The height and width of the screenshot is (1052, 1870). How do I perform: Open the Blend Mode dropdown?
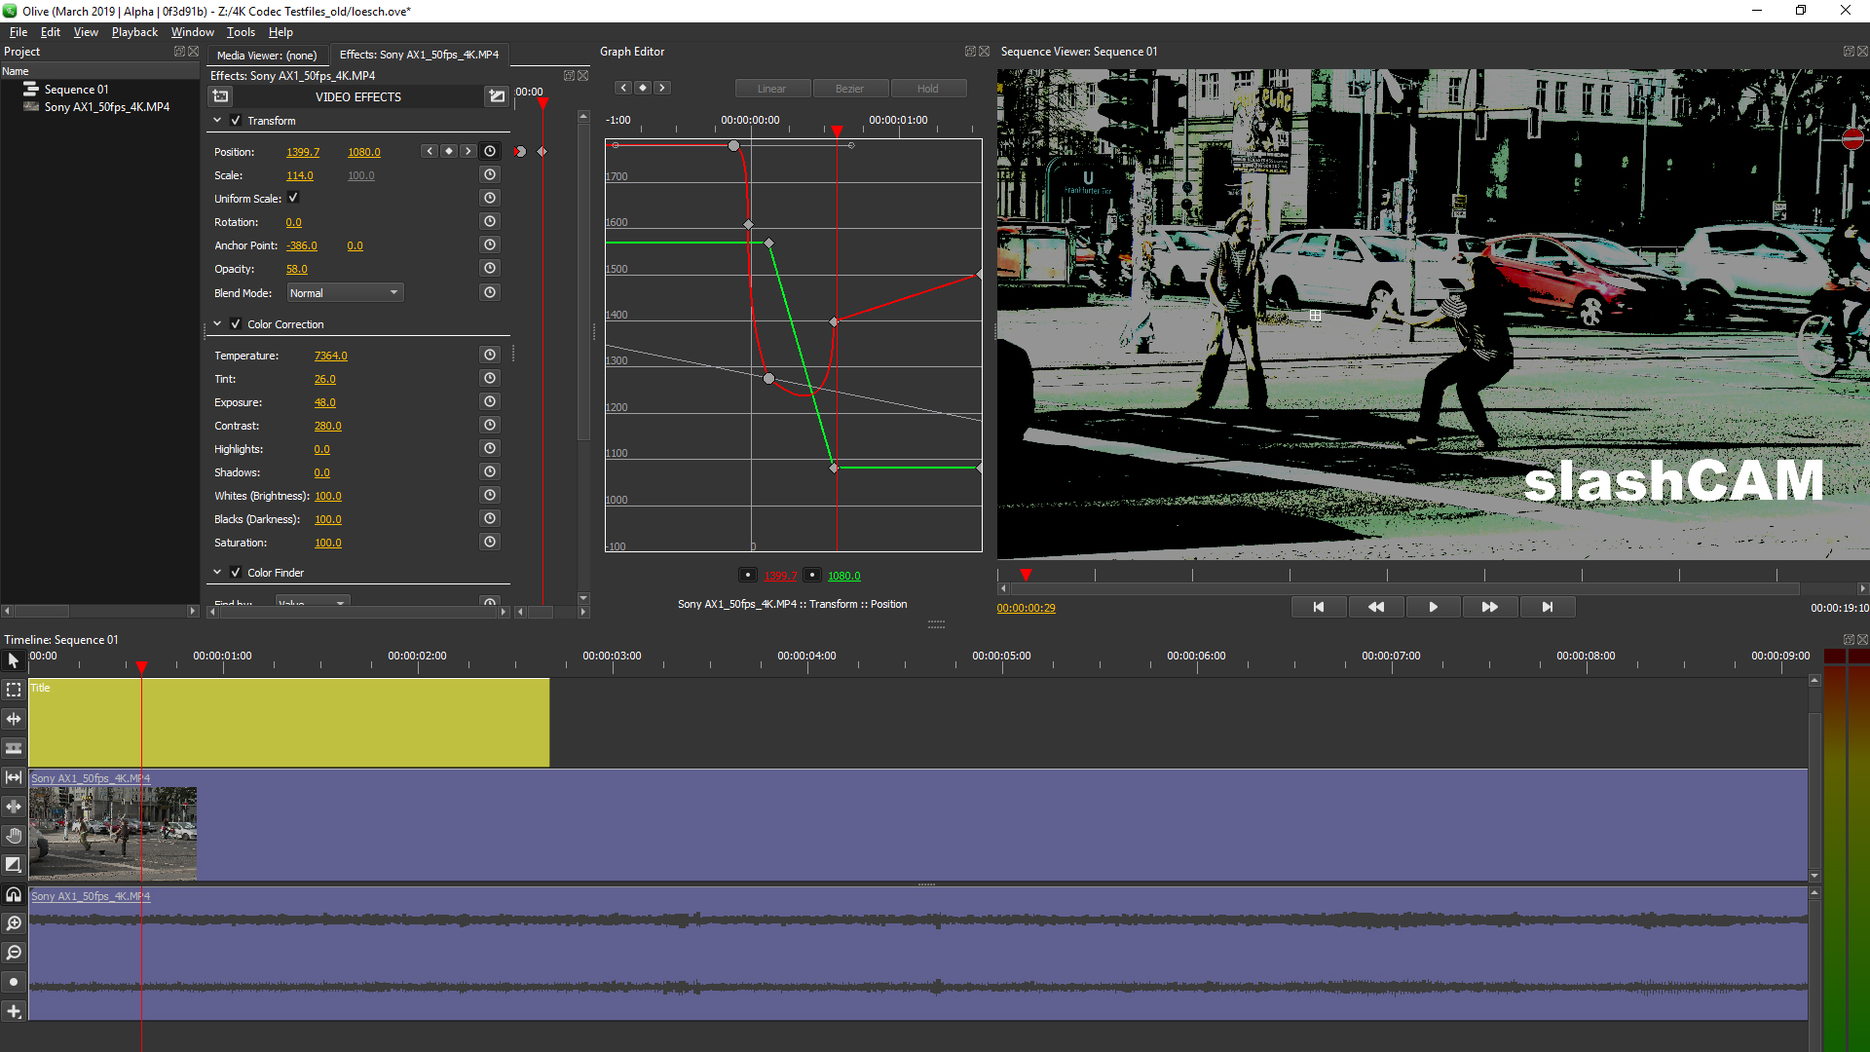(x=345, y=293)
